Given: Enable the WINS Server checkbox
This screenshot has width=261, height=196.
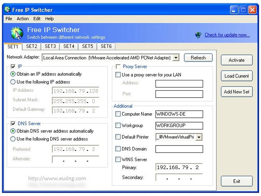Looking at the screenshot, I should 118,159.
